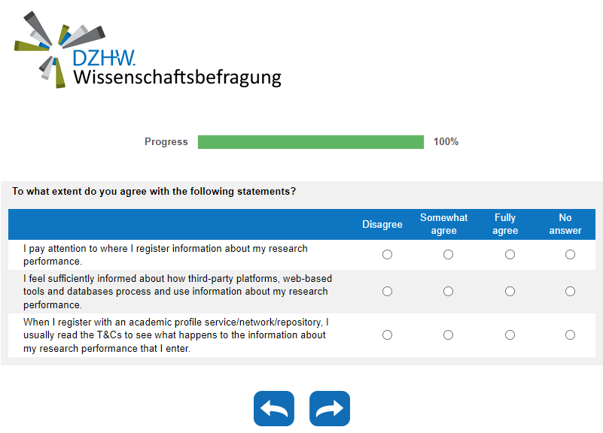The height and width of the screenshot is (433, 603).
Task: Select Disagree for feeling sufficiently informed
Action: (x=387, y=291)
